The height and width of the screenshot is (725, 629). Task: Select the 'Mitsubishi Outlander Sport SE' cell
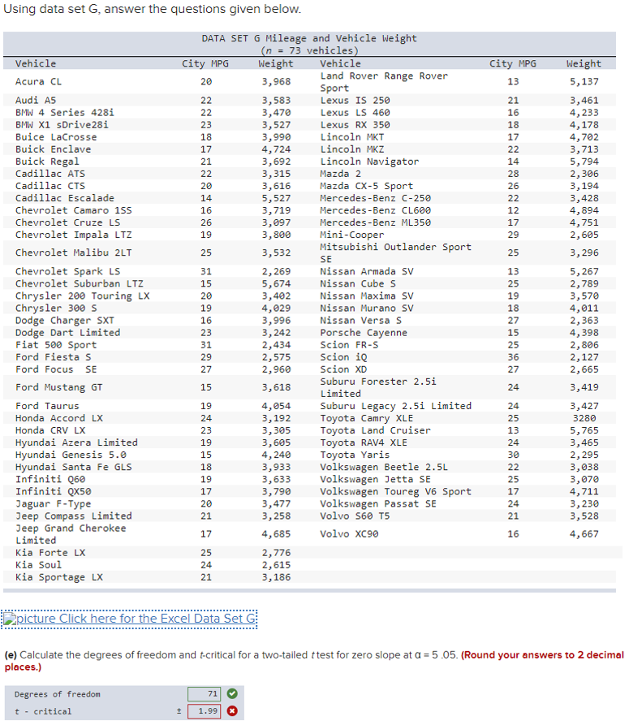pyautogui.click(x=395, y=253)
